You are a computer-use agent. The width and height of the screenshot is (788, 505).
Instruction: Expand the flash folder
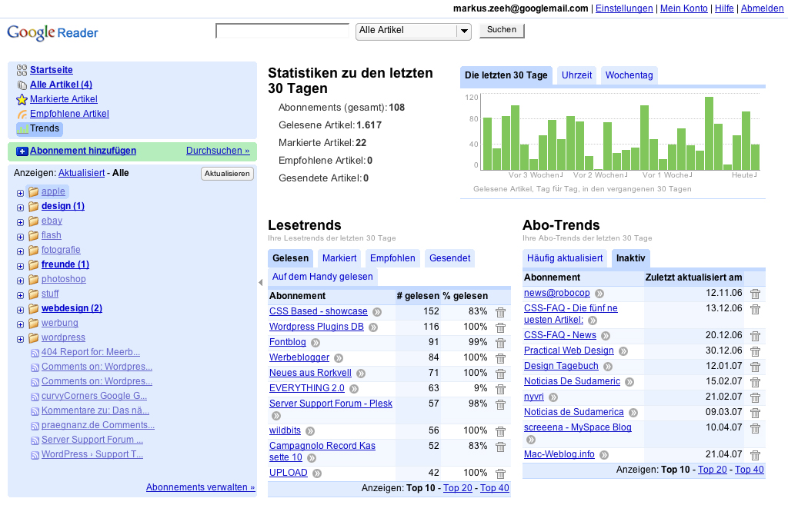click(20, 237)
